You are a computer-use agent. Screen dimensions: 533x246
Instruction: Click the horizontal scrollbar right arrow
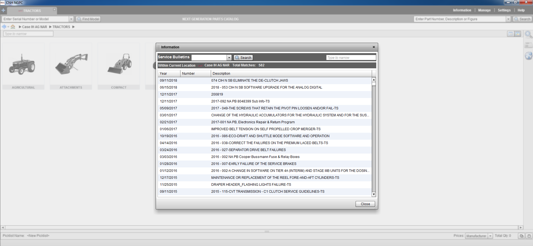click(521, 227)
